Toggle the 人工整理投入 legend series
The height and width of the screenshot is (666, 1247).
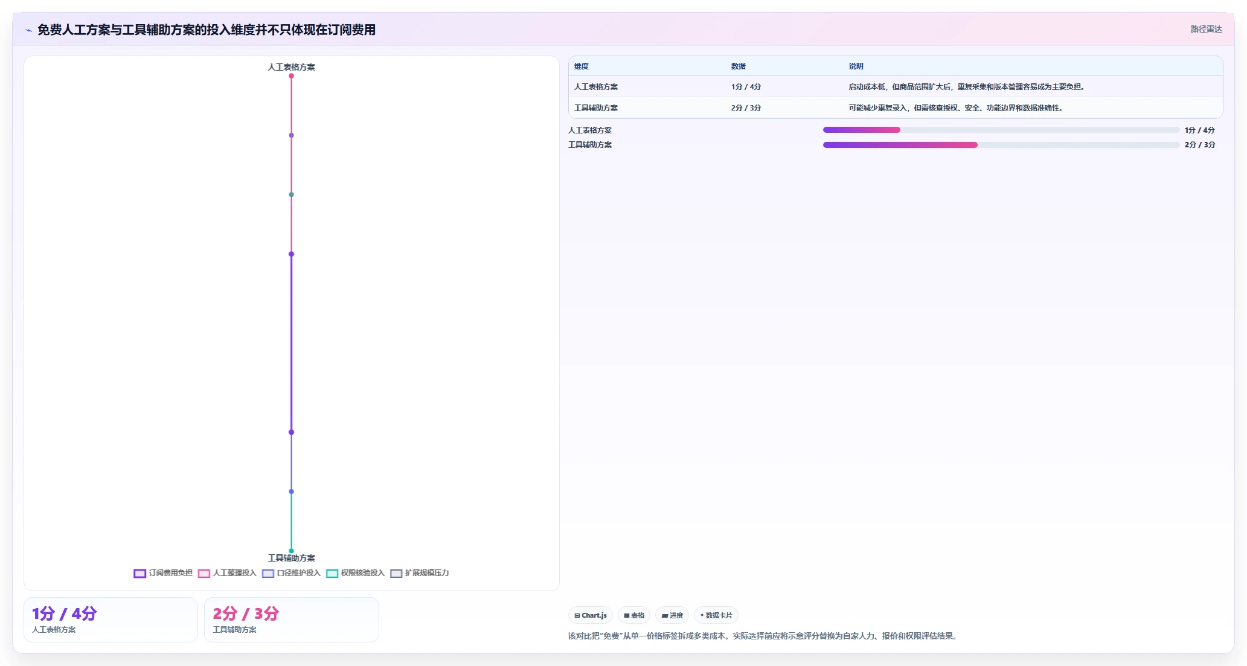(x=227, y=573)
